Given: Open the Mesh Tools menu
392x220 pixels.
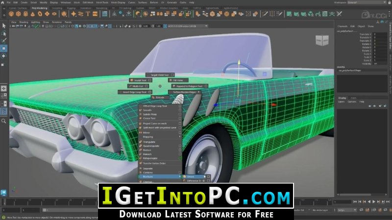Looking at the screenshot, I should (x=102, y=2).
